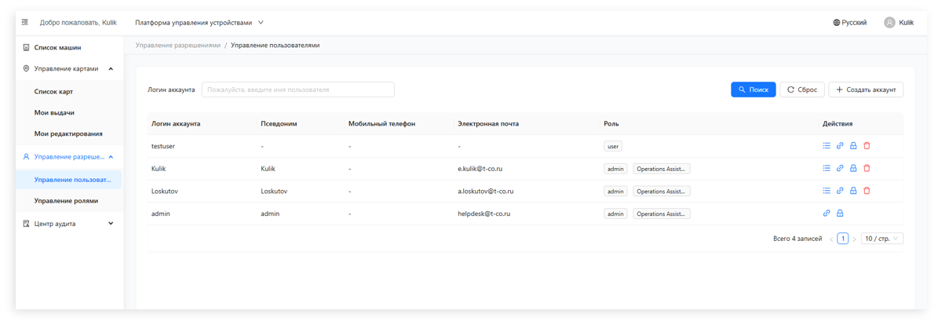938x325 pixels.
Task: Collapse Управление картами section chevron
Action: point(111,69)
